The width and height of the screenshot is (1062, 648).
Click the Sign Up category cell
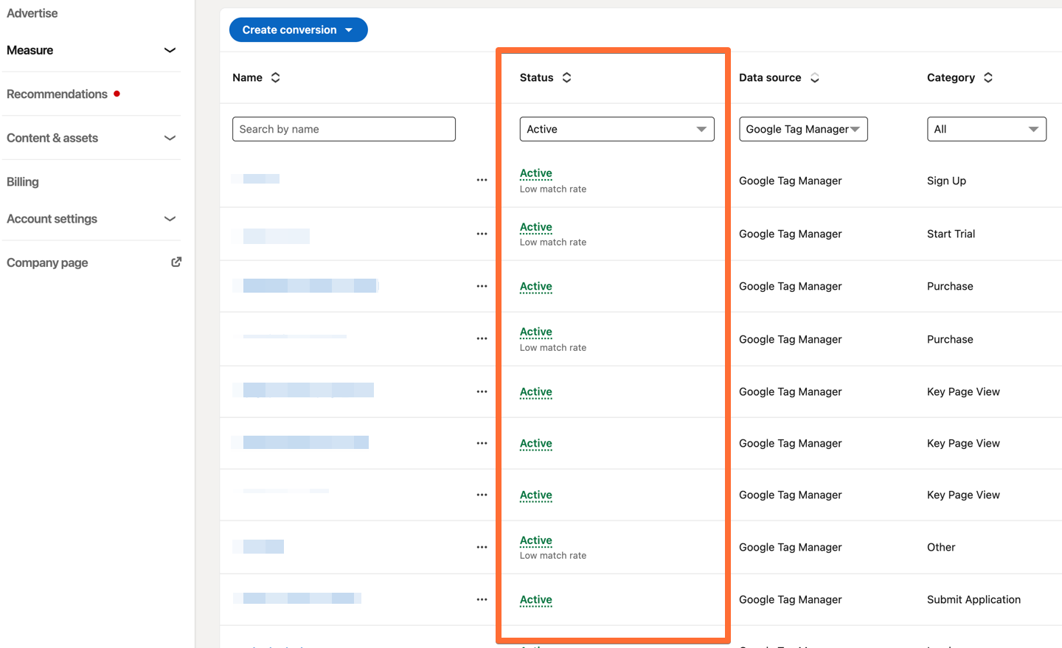[x=946, y=181]
